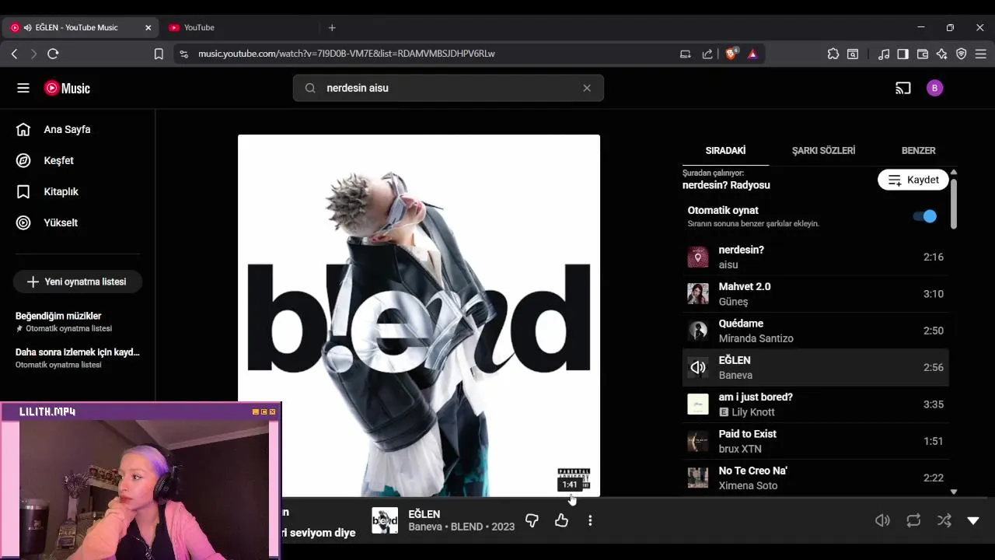Open share icon in address bar
The image size is (995, 560).
(707, 54)
